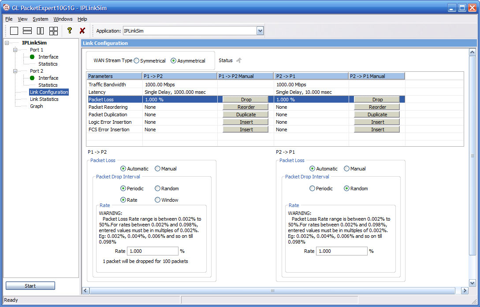Select the Packet Duplication parameter row
This screenshot has height=307, width=480.
coord(246,115)
